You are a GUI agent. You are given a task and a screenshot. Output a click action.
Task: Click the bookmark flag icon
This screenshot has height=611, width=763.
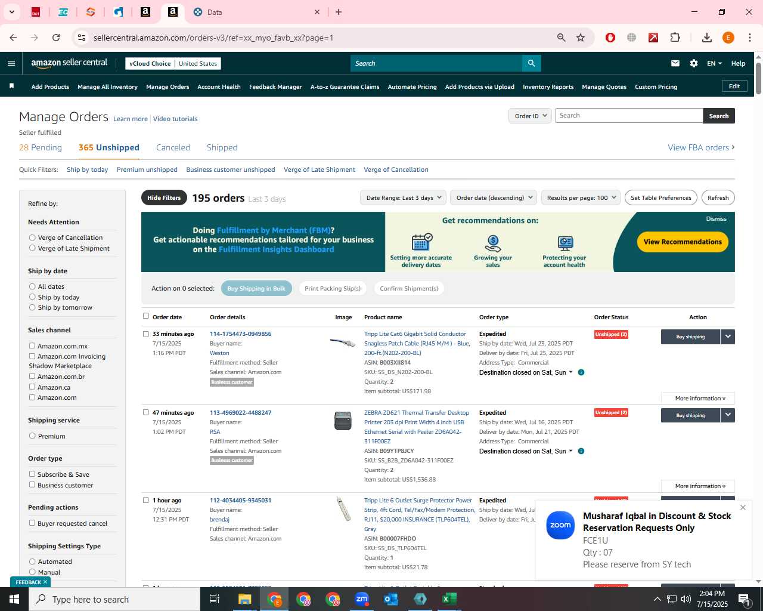pos(11,87)
